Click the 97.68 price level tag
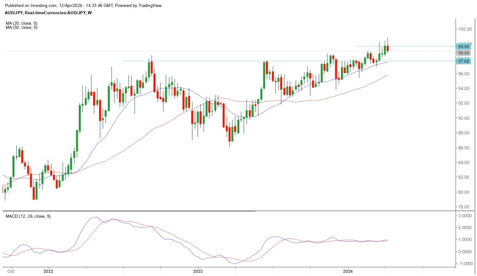The height and width of the screenshot is (276, 477). (x=464, y=61)
